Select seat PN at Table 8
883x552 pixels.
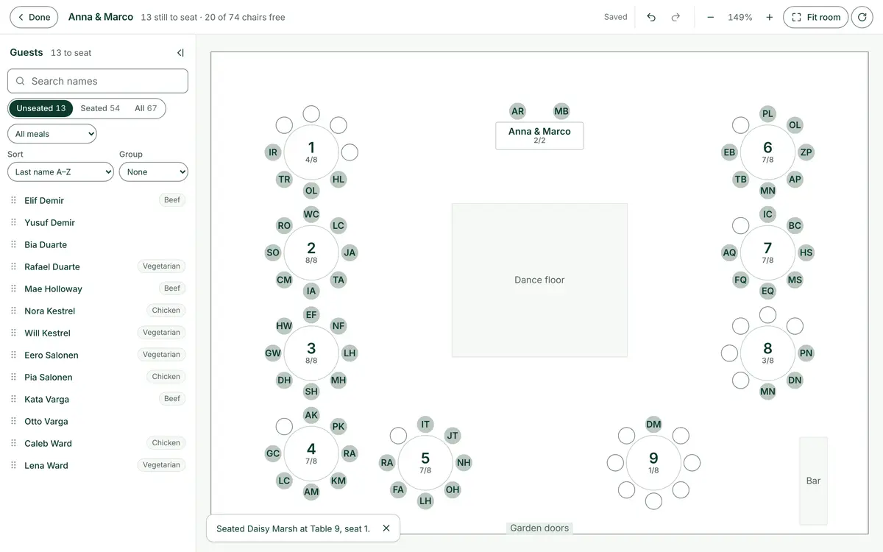pos(806,353)
